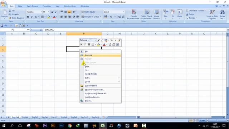Click decrease indent icon in ribbon
This screenshot has width=229, height=129.
pos(74,17)
